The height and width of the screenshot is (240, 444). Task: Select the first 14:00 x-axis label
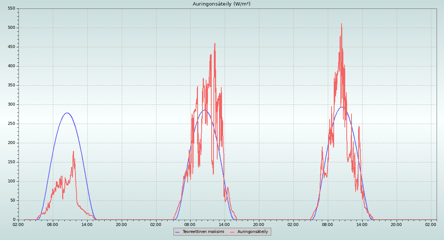87,224
